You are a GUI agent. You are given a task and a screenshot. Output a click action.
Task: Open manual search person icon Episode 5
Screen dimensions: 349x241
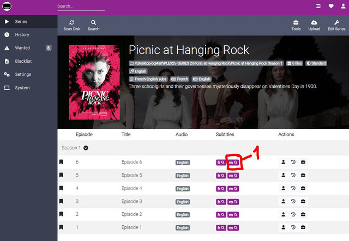click(x=284, y=175)
